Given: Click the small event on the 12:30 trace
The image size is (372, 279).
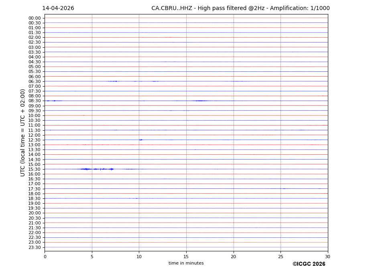Looking at the screenshot, I should 140,139.
